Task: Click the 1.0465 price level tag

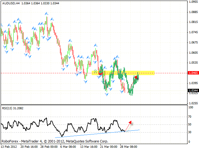Action: tap(192, 73)
